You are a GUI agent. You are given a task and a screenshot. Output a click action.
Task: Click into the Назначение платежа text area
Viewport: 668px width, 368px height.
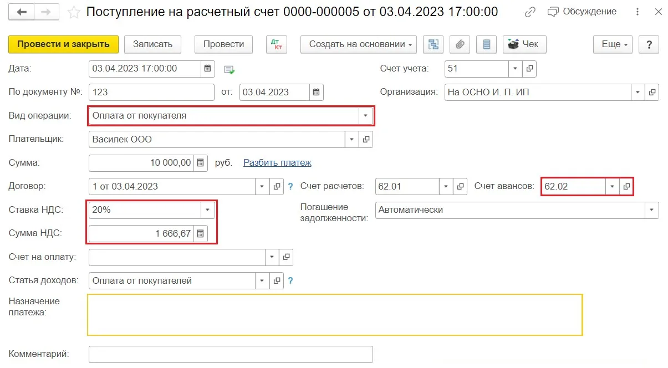click(335, 315)
